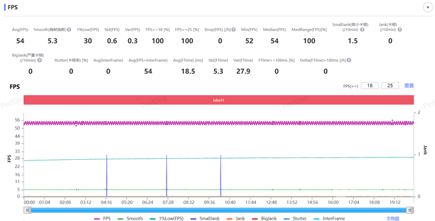This screenshot has height=221, width=435.
Task: Toggle the FPS series in the legend
Action: click(x=102, y=219)
